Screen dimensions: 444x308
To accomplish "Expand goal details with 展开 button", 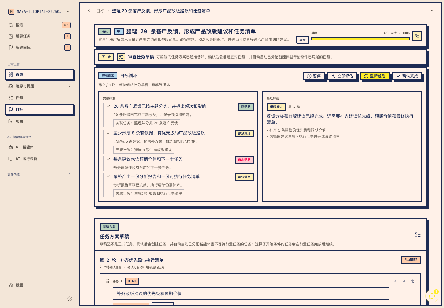I will point(302,40).
